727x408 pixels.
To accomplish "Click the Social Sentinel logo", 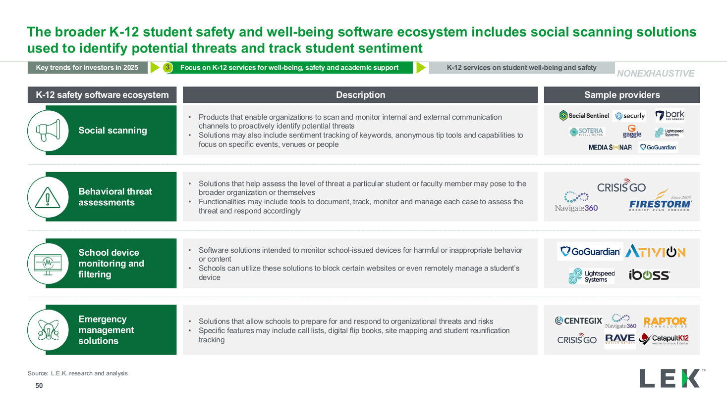I will 584,116.
